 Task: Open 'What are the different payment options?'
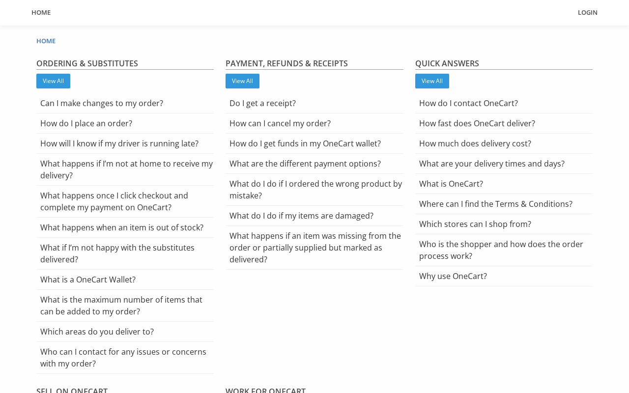pyautogui.click(x=314, y=164)
